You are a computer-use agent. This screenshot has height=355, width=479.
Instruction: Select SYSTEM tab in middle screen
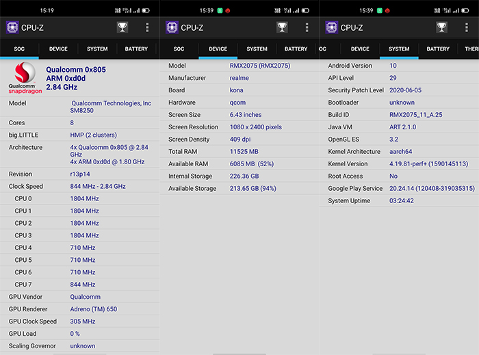[257, 49]
